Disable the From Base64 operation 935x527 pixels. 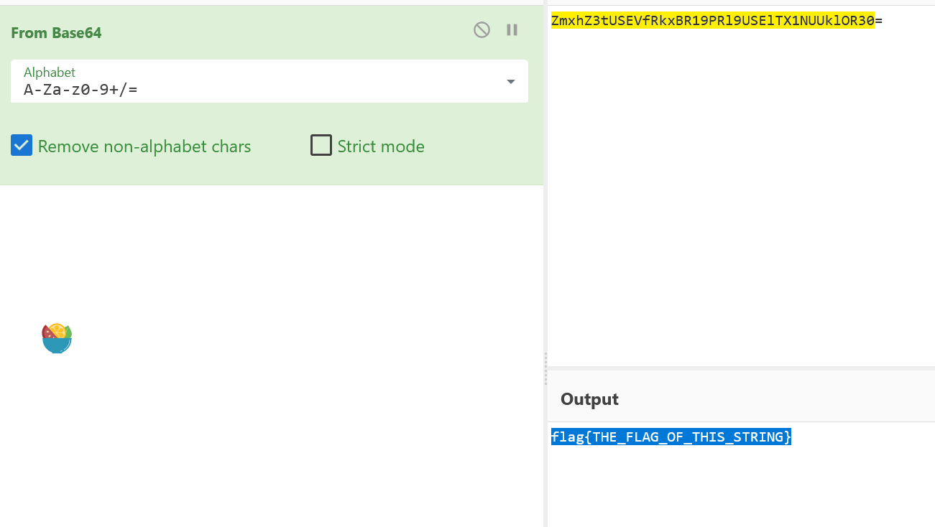pos(482,30)
